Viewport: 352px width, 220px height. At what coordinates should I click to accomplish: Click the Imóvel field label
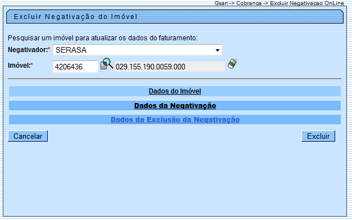pyautogui.click(x=20, y=65)
